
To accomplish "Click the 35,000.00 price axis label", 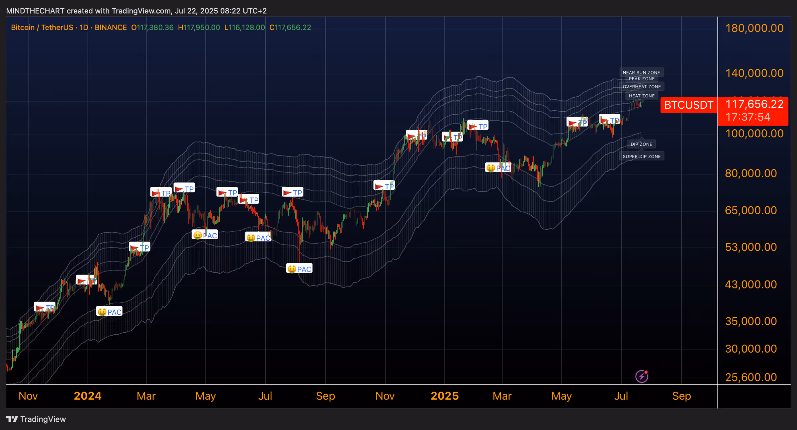I will 751,321.
